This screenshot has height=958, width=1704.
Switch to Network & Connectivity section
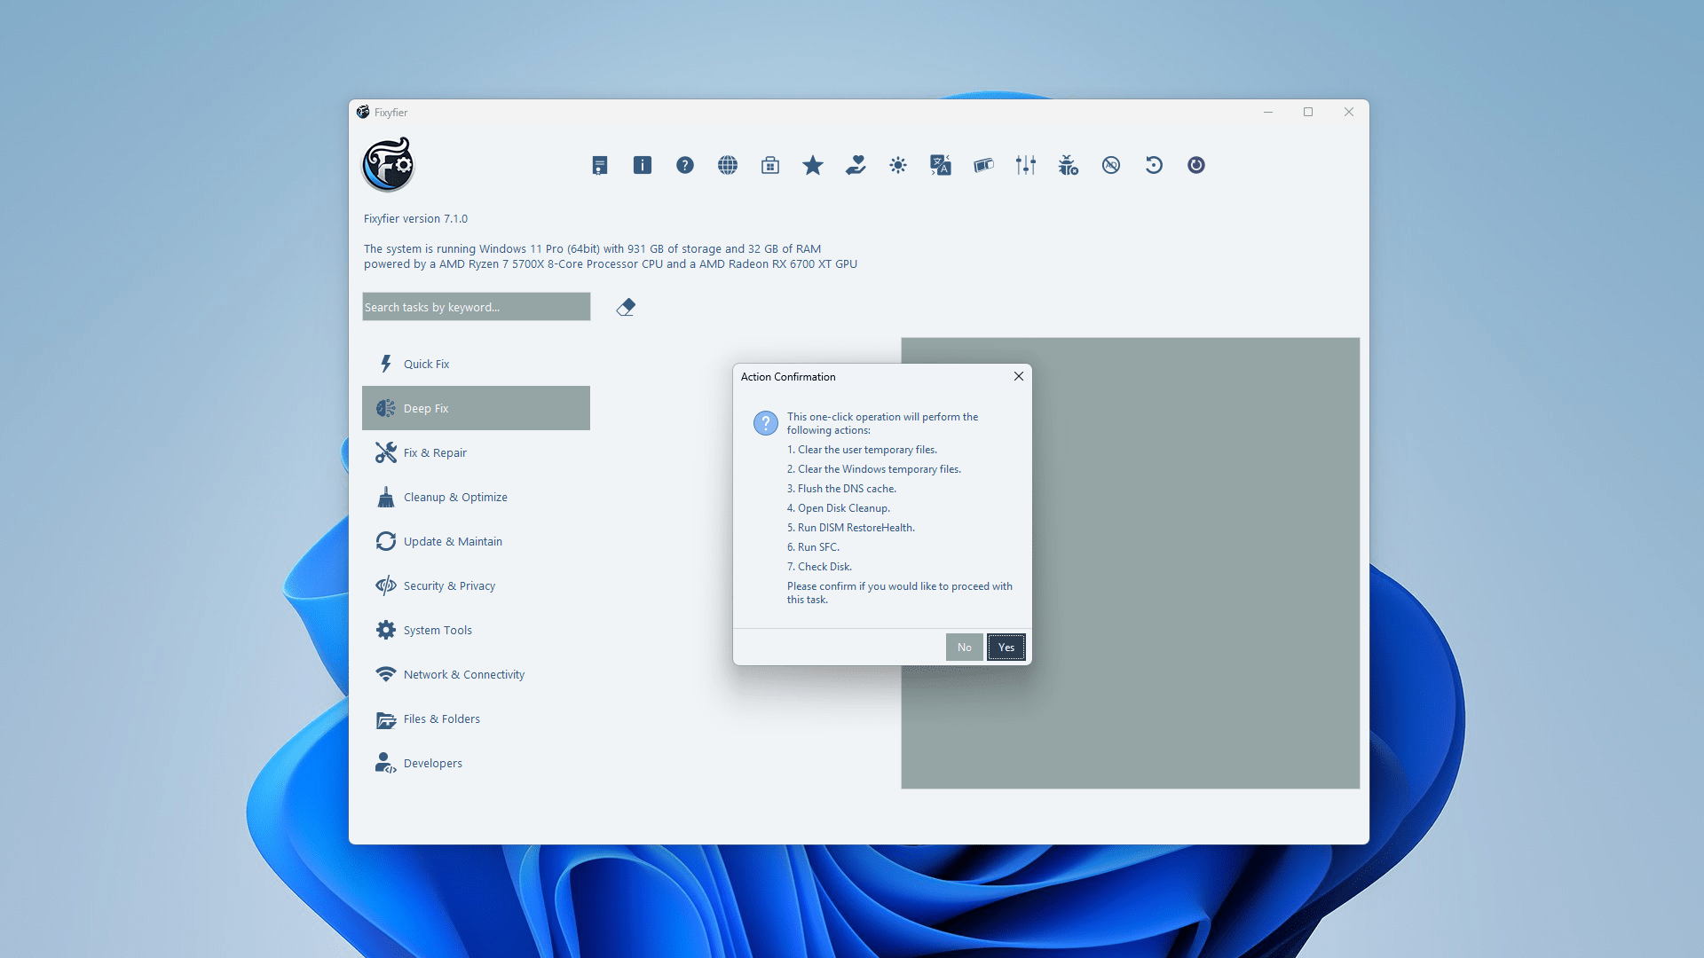(x=463, y=674)
